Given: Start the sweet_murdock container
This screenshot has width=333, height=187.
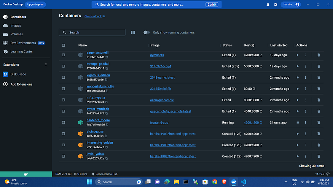Looking at the screenshot, I should tap(298, 111).
